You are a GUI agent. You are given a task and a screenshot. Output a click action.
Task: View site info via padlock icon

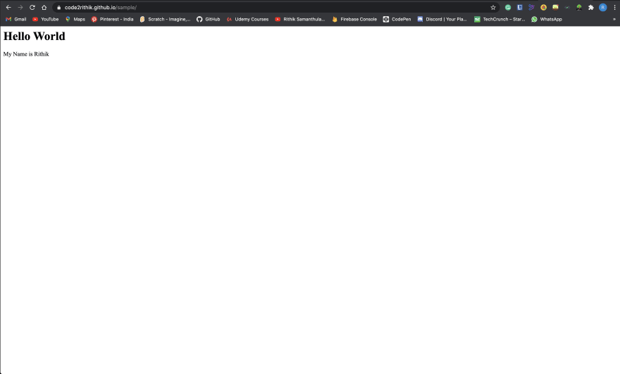pos(59,8)
